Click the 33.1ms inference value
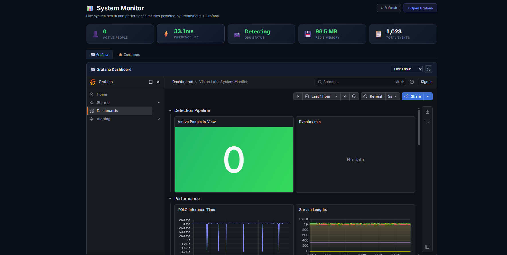Image resolution: width=507 pixels, height=255 pixels. click(184, 31)
